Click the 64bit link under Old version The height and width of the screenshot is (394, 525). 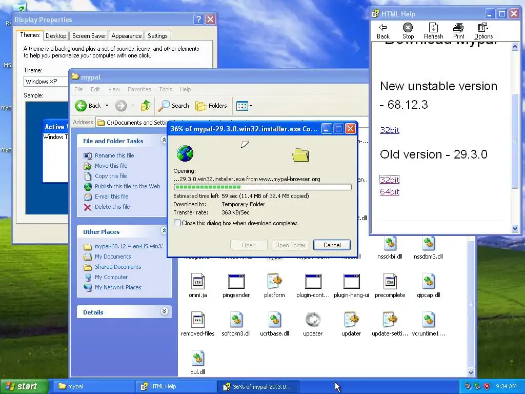point(390,192)
